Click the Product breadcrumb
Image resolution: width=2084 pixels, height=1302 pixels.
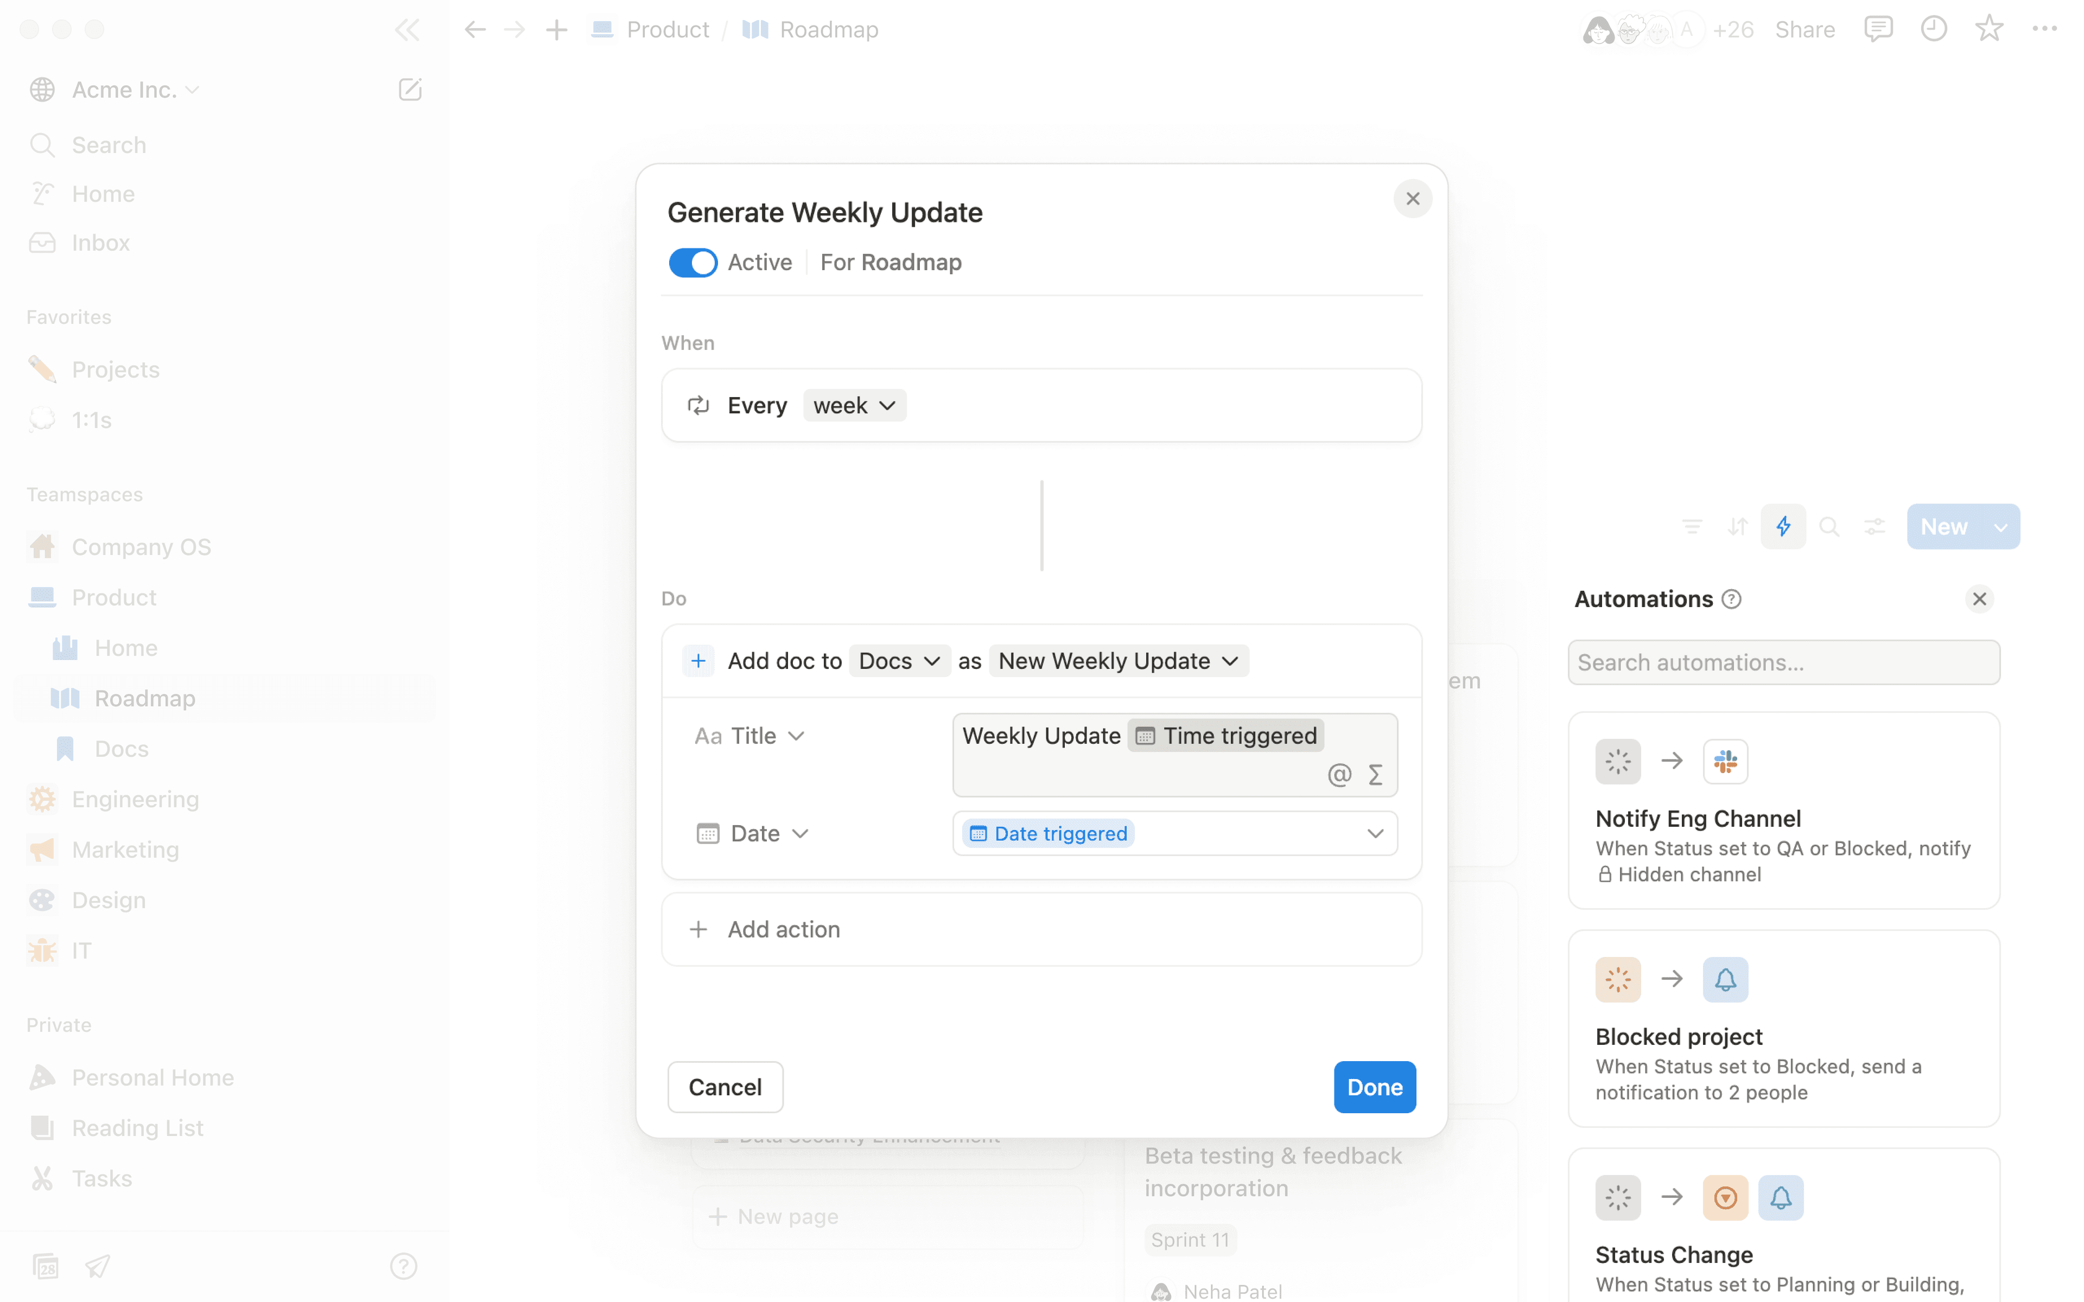[651, 30]
